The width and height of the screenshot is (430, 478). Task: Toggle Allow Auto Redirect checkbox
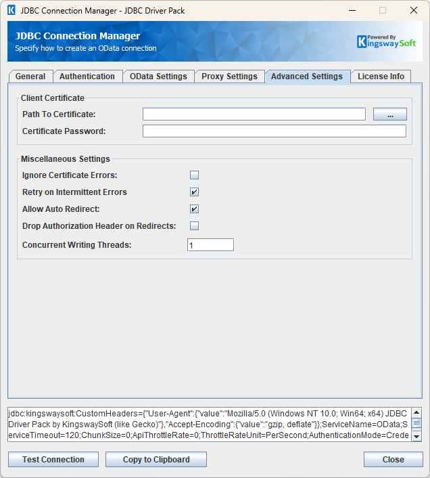click(x=194, y=209)
